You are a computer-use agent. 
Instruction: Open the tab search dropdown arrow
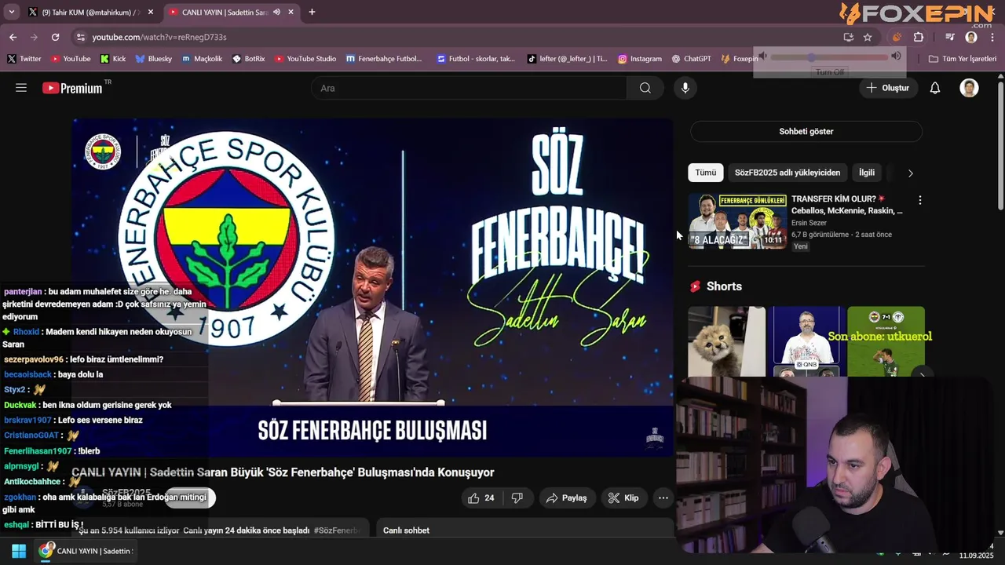click(11, 12)
